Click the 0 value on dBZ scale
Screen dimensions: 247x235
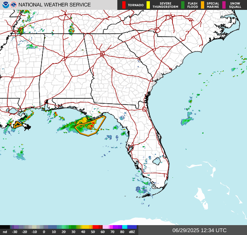coord(44,232)
